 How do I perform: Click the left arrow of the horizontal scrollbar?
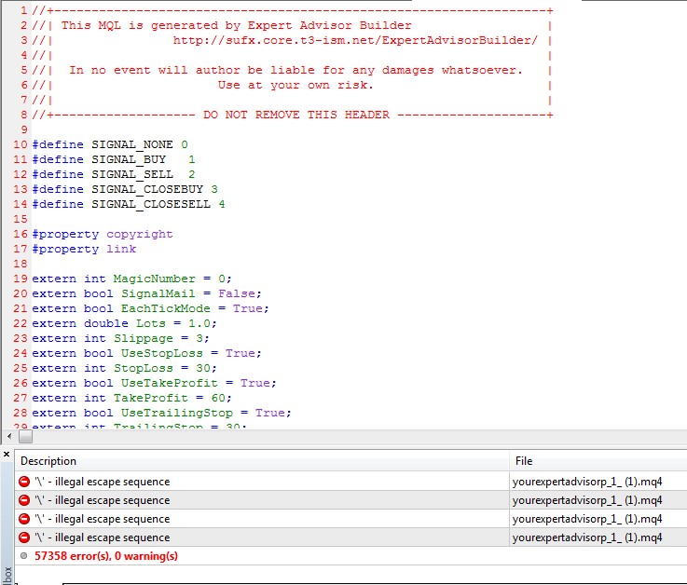(x=9, y=436)
